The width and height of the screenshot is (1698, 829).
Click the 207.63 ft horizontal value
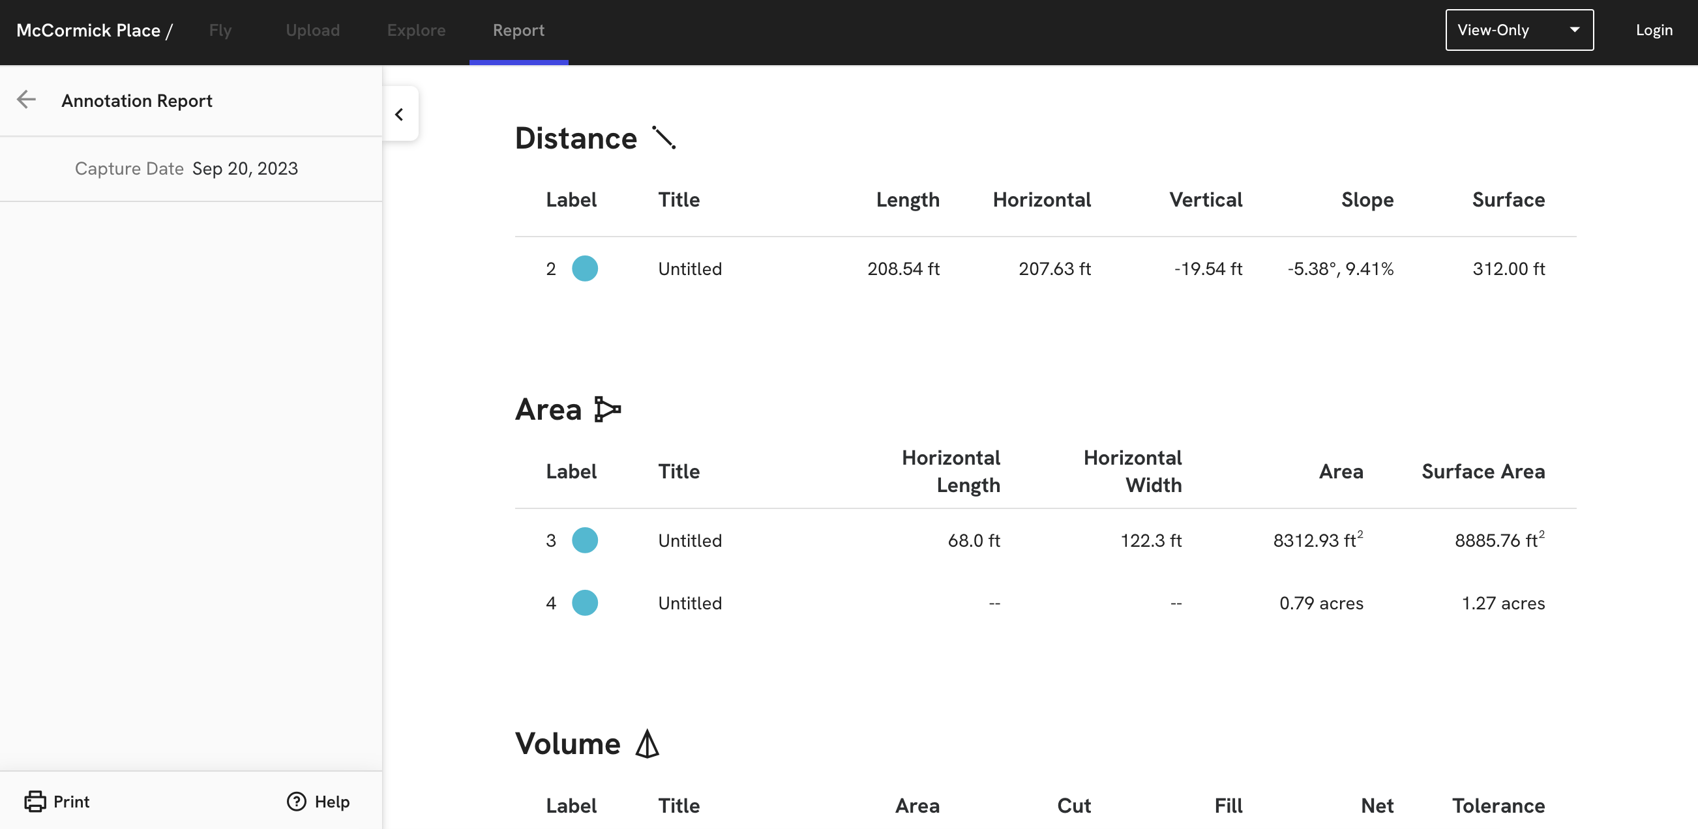1054,269
